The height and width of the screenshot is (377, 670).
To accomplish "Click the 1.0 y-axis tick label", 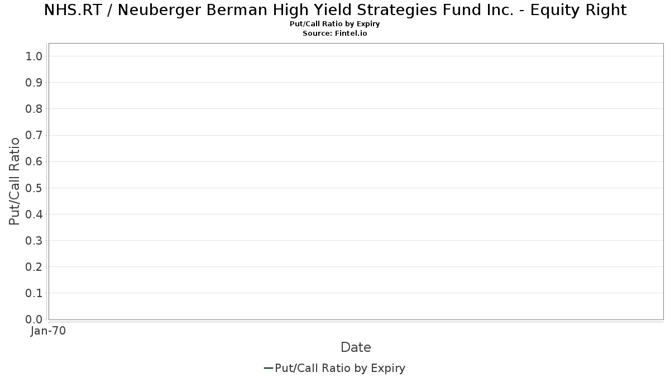I will pyautogui.click(x=34, y=56).
